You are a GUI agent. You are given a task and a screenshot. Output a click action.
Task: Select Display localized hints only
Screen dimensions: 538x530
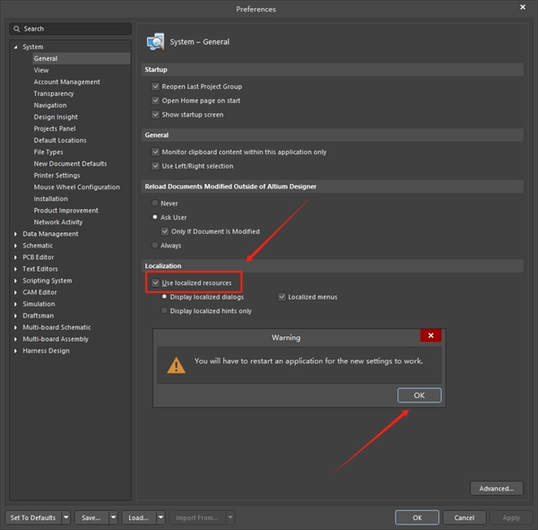[x=164, y=311]
